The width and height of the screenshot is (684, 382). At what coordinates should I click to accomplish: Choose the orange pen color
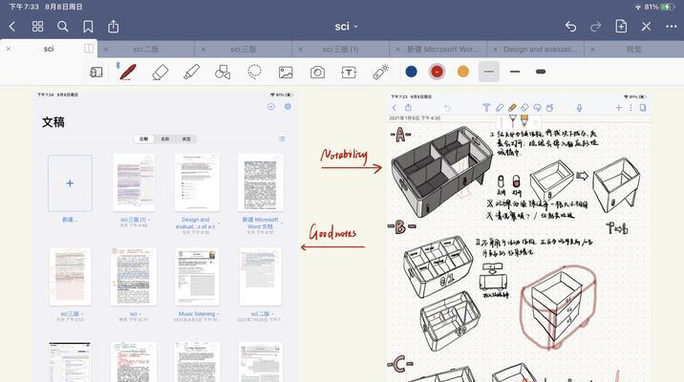pos(463,72)
